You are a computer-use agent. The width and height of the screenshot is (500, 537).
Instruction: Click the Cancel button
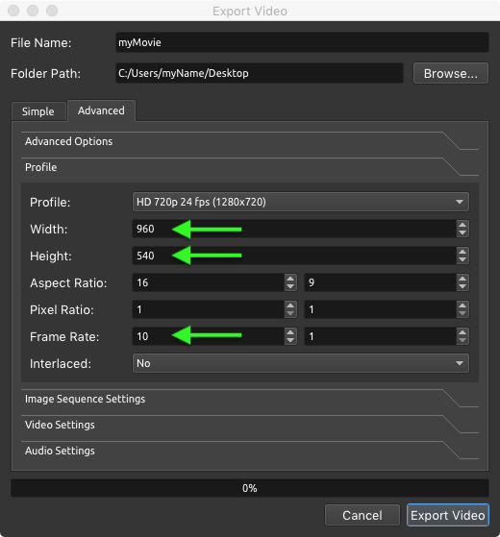coord(362,515)
